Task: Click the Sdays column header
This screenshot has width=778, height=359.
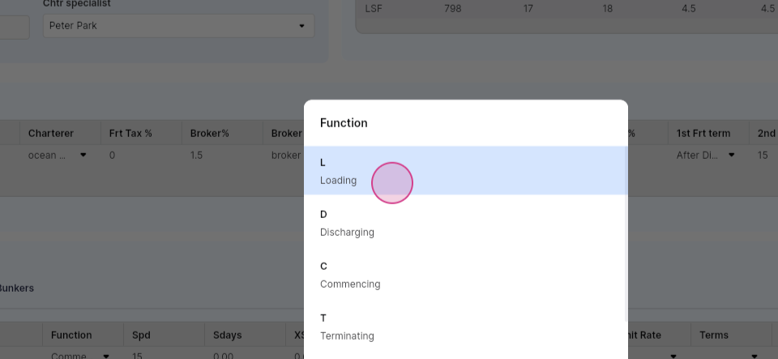Action: click(227, 335)
